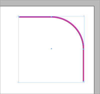Select the anchor point at the path's left end
Screen dimensions: 100x94
pos(19,17)
